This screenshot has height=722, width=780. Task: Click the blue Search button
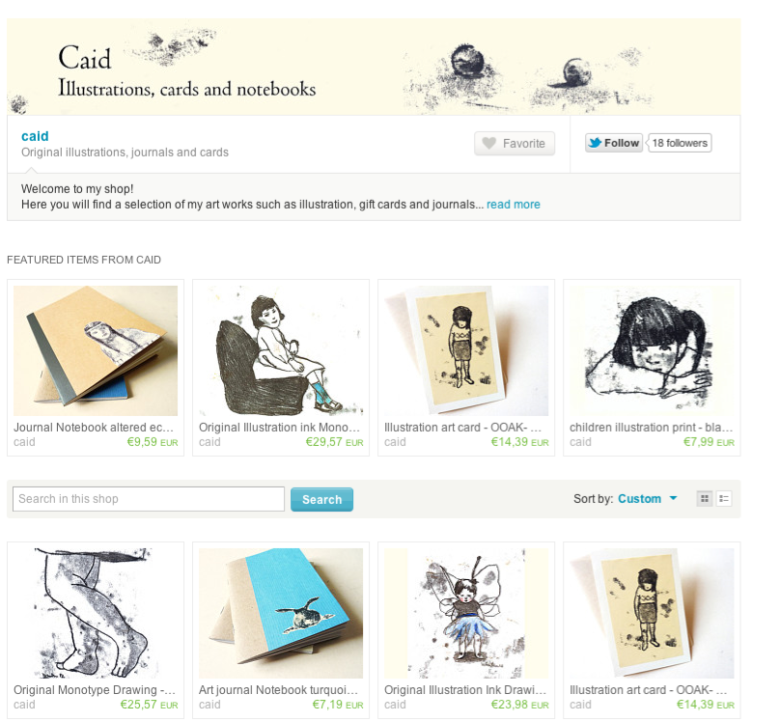pyautogui.click(x=321, y=499)
